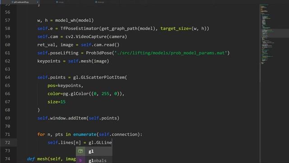Click the 'target_size=' keyword argument
289x163 pixels.
pyautogui.click(x=176, y=29)
